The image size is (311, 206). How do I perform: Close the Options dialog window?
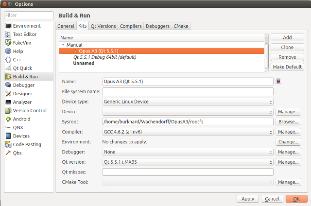click(4, 4)
